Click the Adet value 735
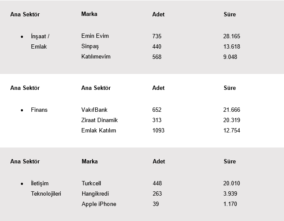The width and height of the screenshot is (284, 221). pos(157,37)
